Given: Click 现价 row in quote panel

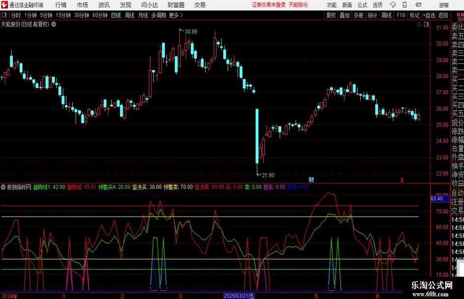Looking at the screenshot, I should (458, 123).
